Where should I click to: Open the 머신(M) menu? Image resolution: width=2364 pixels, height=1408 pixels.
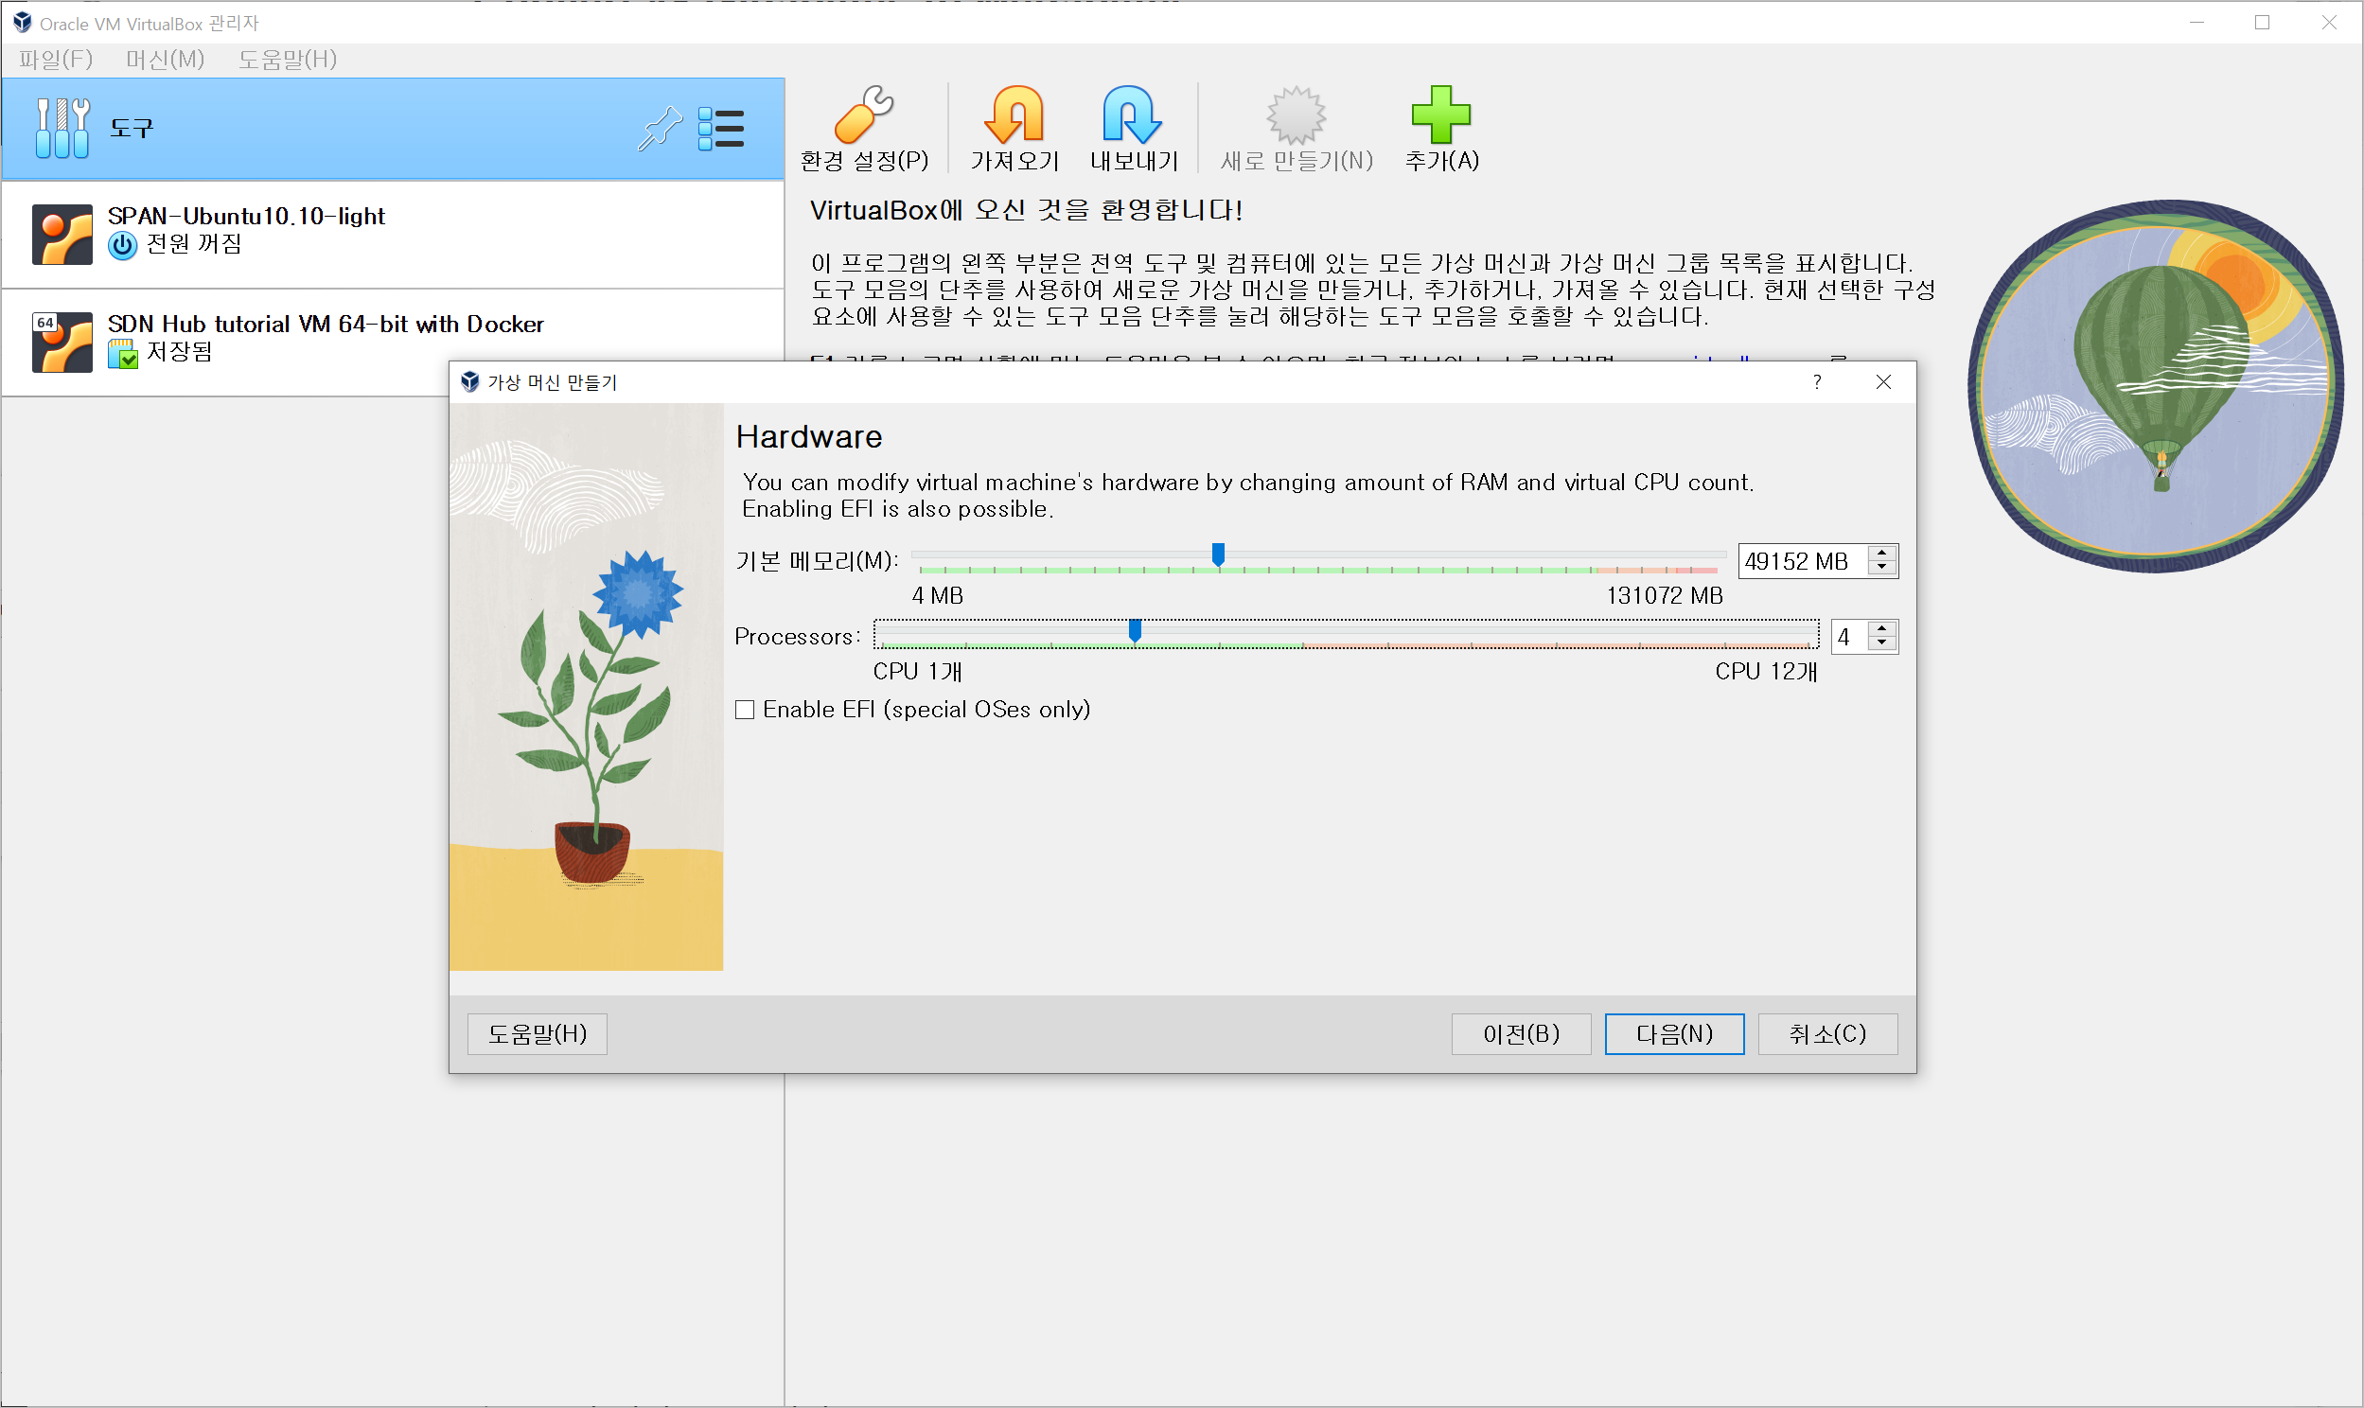pyautogui.click(x=165, y=59)
